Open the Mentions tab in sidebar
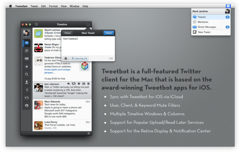Image resolution: width=240 pixels, height=152 pixels. 27,51
